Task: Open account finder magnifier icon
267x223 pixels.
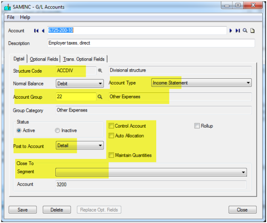Action: point(245,31)
